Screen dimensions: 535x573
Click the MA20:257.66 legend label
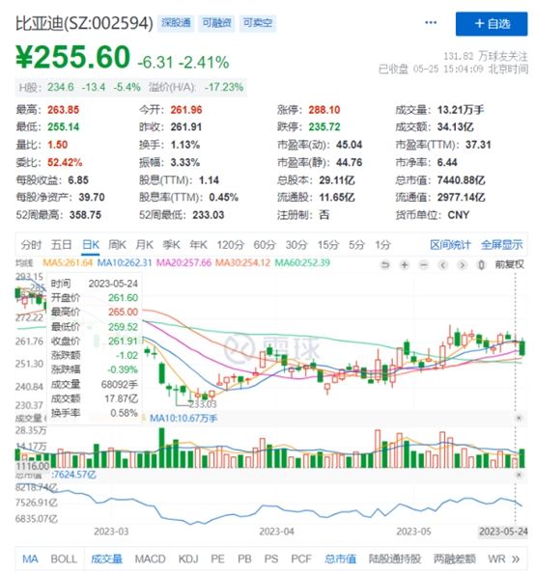tap(184, 262)
